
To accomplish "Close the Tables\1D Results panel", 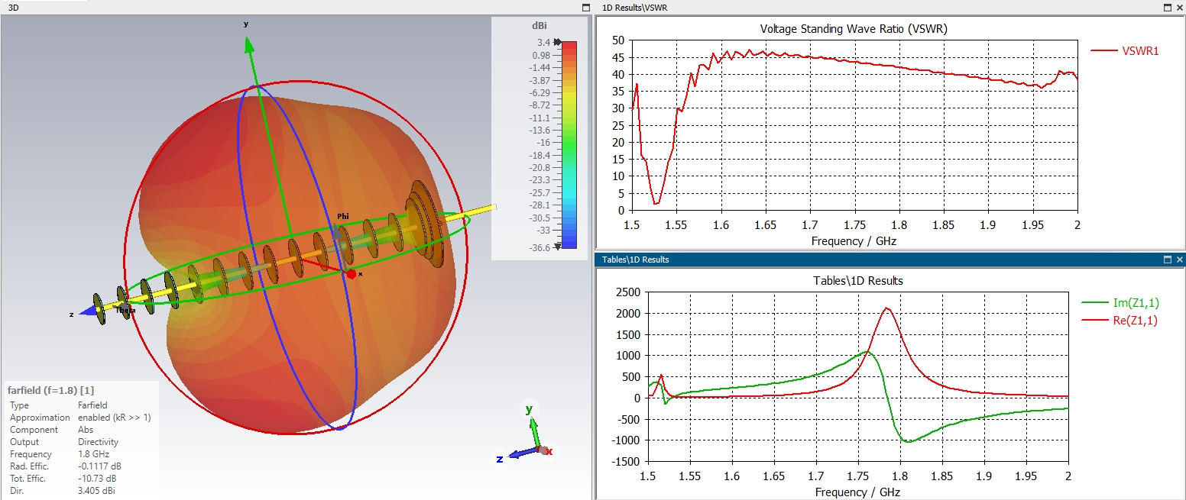I will (1179, 260).
